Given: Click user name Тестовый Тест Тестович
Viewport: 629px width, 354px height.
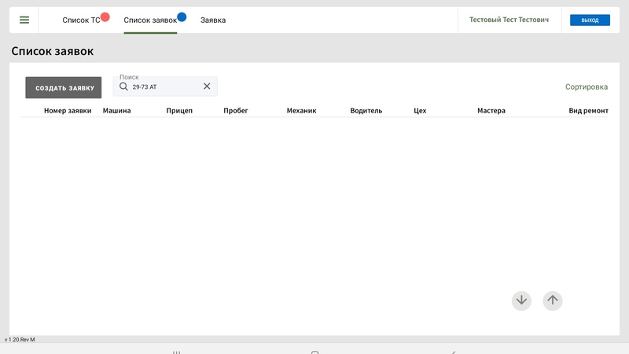Looking at the screenshot, I should click(x=509, y=20).
